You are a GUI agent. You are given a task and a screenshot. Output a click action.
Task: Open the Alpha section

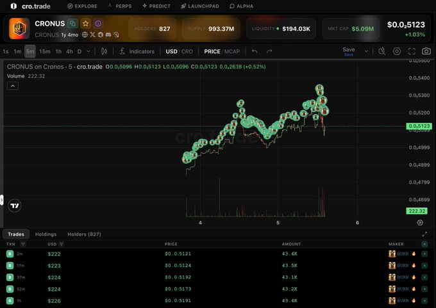coord(241,6)
